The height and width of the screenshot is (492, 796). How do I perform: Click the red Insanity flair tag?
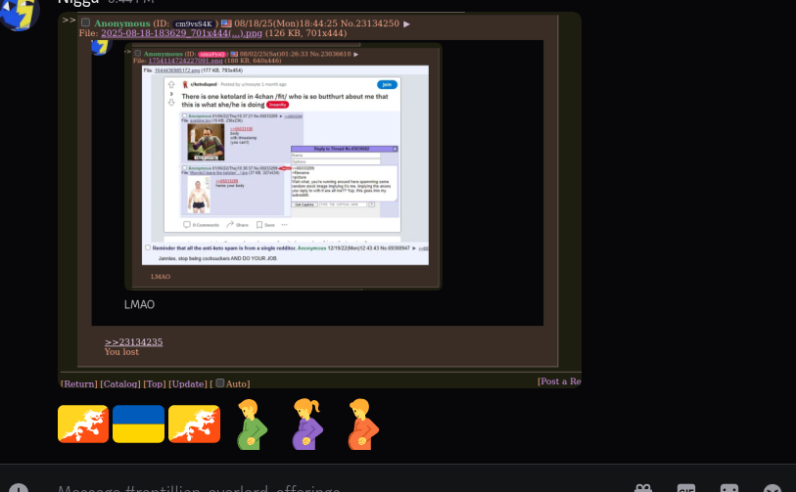point(277,105)
